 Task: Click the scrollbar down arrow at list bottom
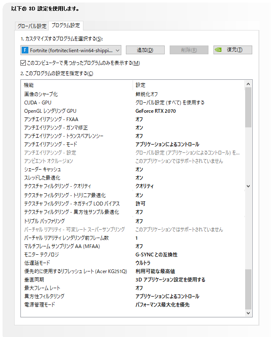click(x=248, y=313)
